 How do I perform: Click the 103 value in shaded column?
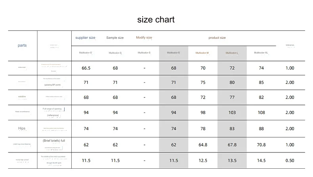232,112
